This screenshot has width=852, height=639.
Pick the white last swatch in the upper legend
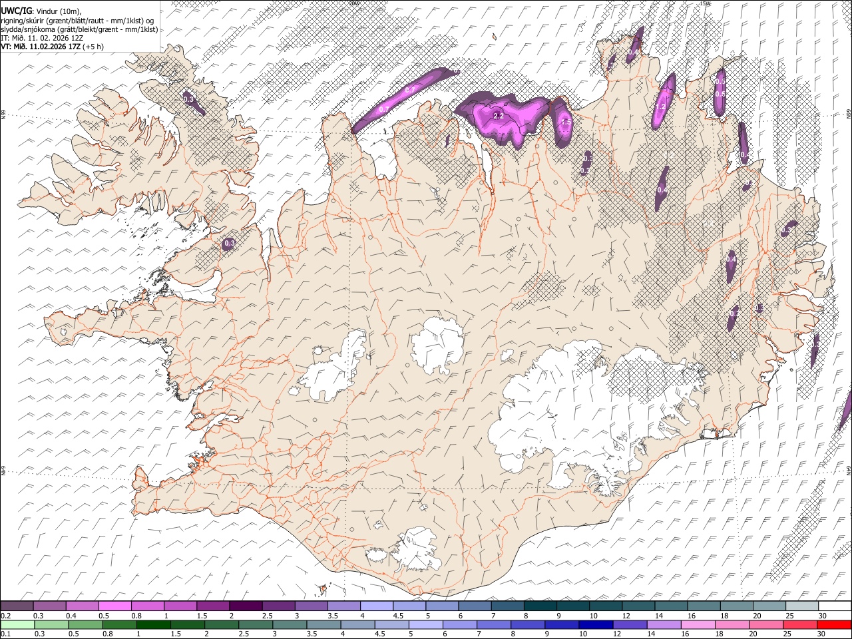coord(835,606)
